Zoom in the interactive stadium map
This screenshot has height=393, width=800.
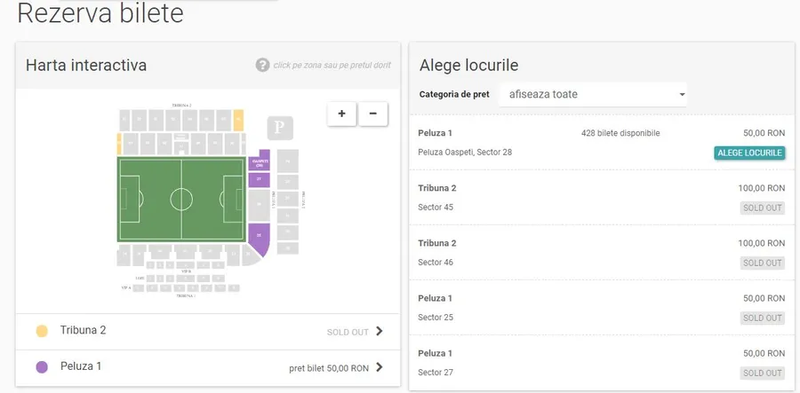(342, 114)
